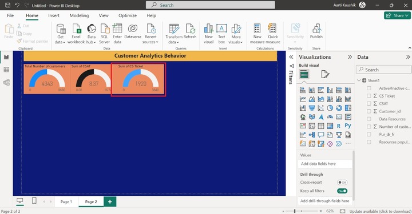Check the Active/Inactive field checkbox

point(369,88)
